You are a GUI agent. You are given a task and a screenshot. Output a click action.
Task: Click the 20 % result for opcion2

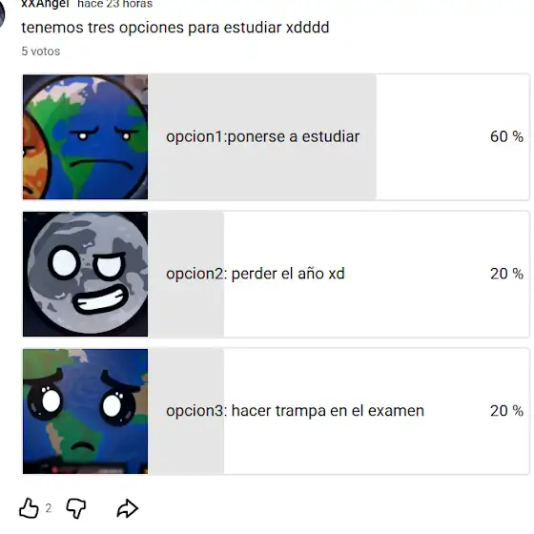click(506, 274)
